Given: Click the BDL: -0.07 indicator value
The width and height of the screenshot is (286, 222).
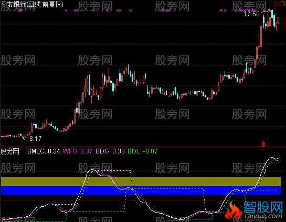Looking at the screenshot, I should [142, 151].
